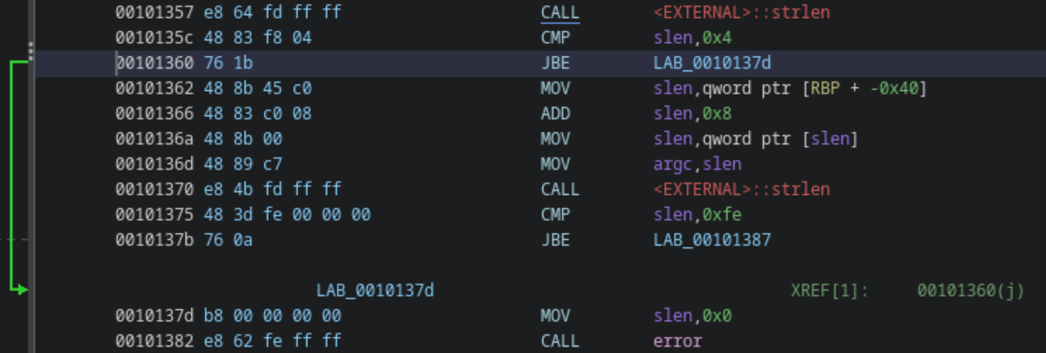The height and width of the screenshot is (353, 1046).
Task: Click the vertical dots margin handle
Action: tap(31, 51)
